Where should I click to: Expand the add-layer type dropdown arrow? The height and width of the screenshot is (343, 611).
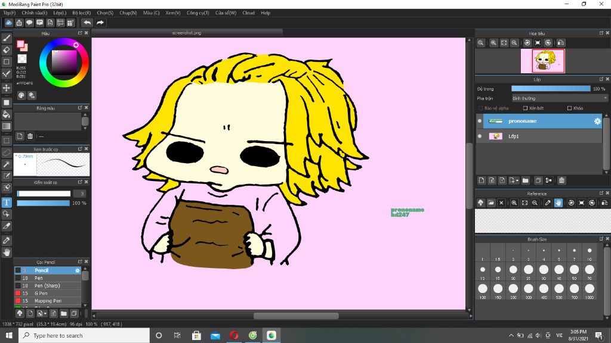coord(517,180)
